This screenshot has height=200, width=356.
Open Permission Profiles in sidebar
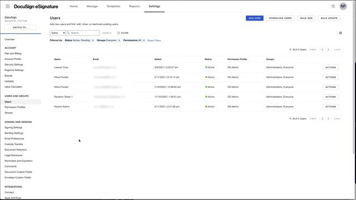[15, 107]
